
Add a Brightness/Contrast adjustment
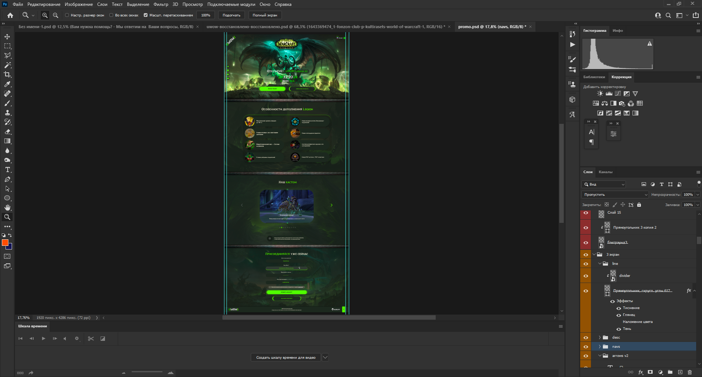pyautogui.click(x=600, y=94)
